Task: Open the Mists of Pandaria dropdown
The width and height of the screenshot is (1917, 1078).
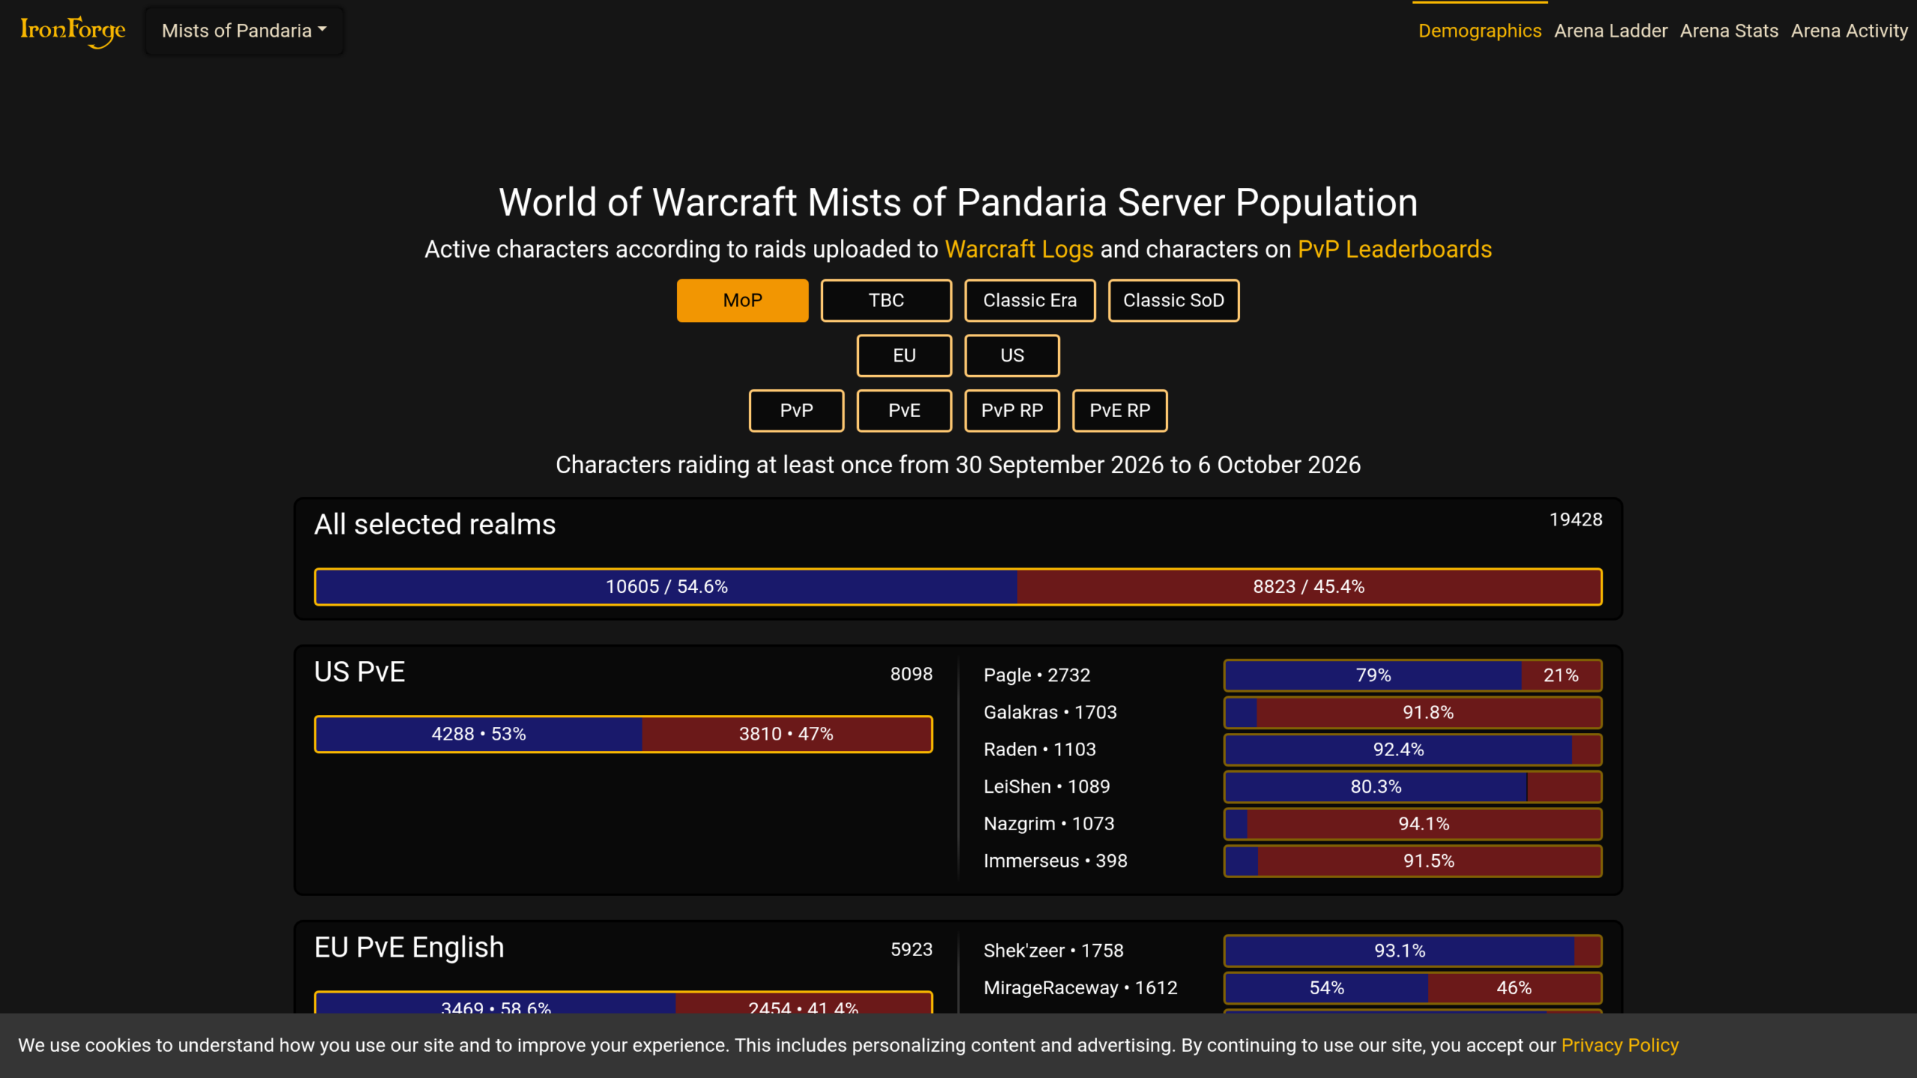Action: (244, 31)
